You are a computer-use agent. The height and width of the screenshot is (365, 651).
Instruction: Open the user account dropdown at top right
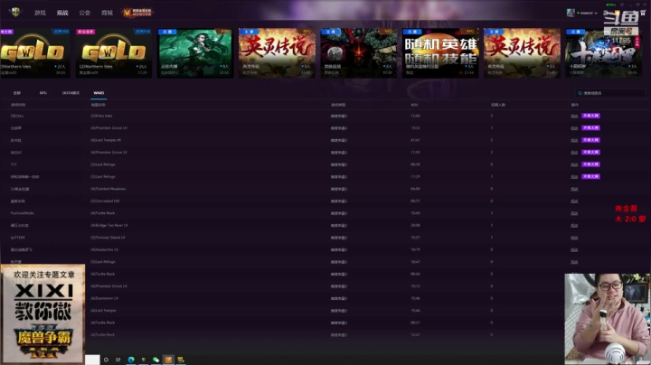(x=588, y=13)
